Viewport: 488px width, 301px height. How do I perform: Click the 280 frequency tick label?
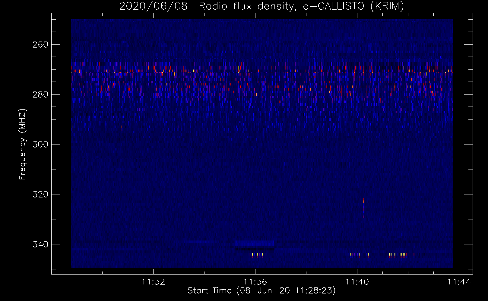pos(40,95)
